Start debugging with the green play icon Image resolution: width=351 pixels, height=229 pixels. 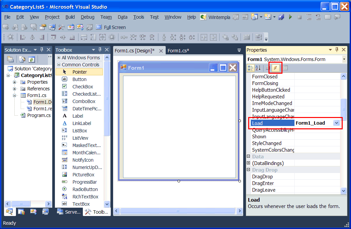tap(290, 17)
